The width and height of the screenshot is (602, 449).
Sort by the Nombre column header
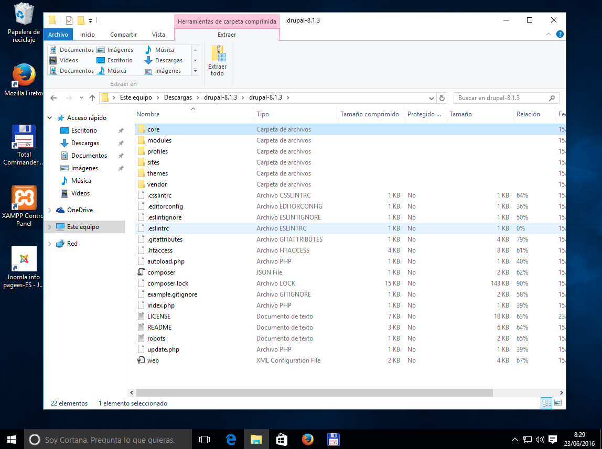148,114
